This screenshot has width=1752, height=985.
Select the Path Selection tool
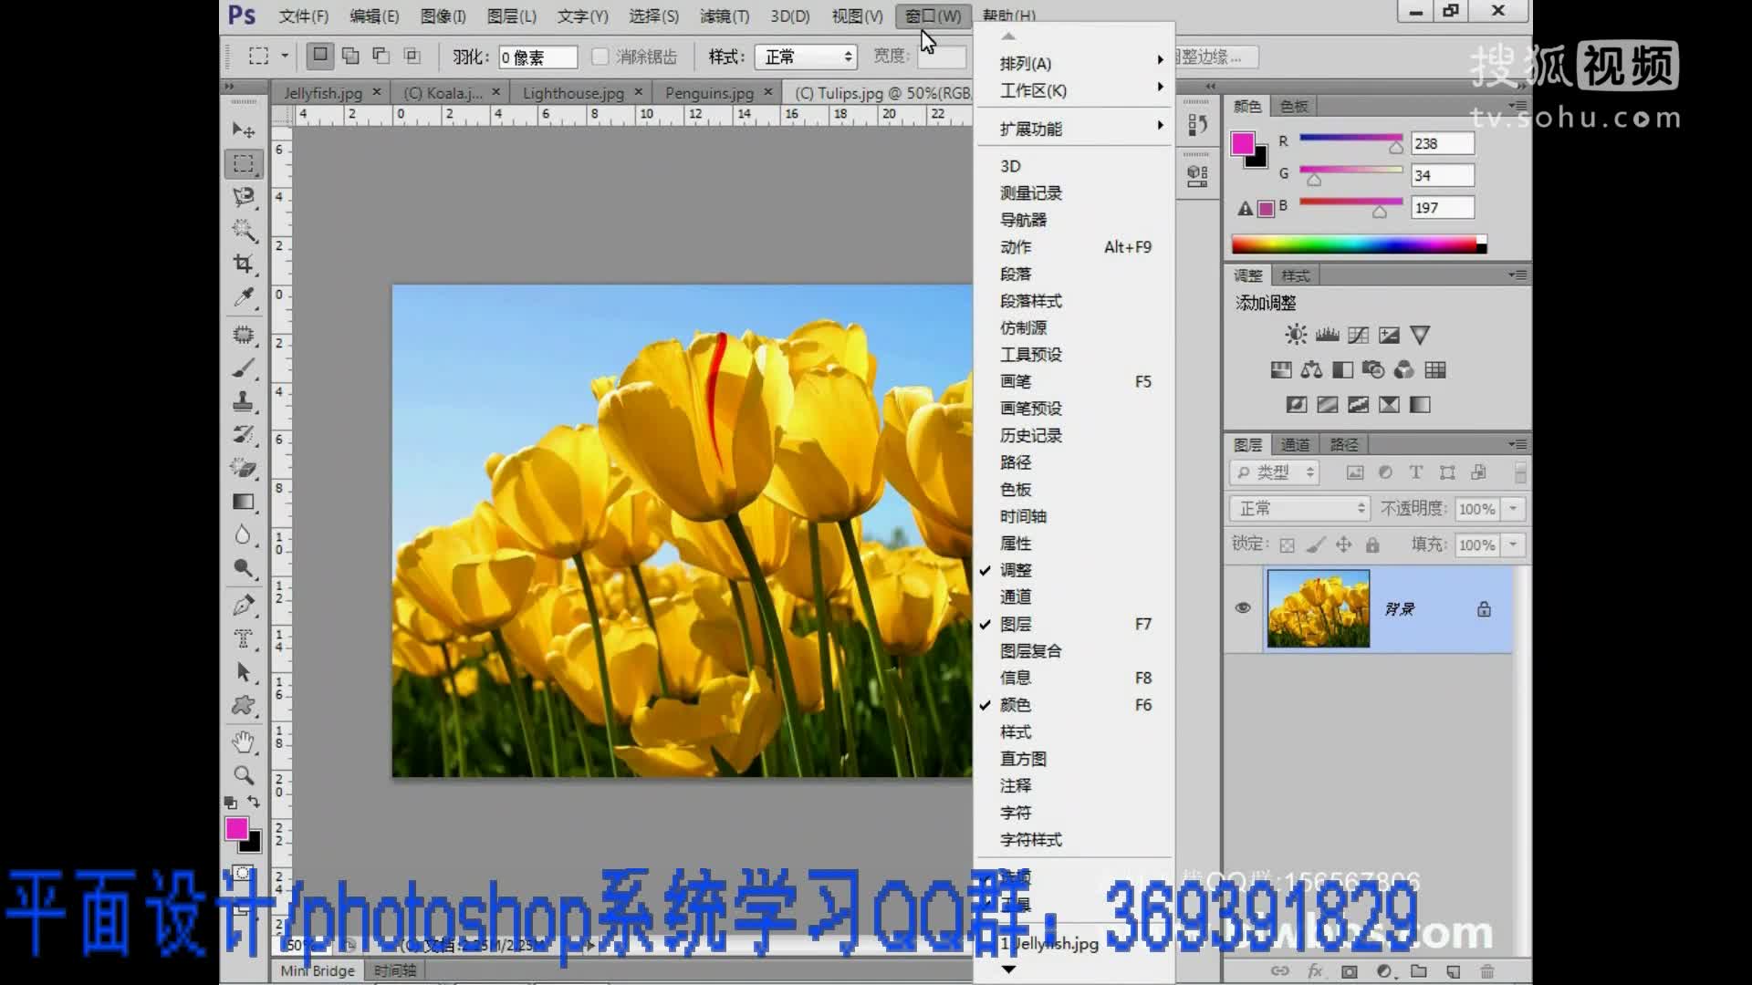point(243,672)
